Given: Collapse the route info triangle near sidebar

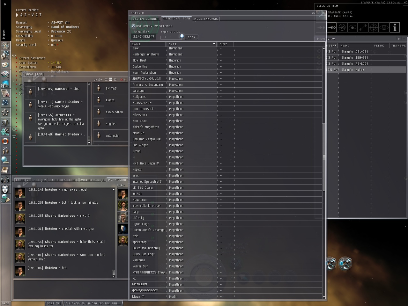Looking at the screenshot, I should [x=14, y=137].
